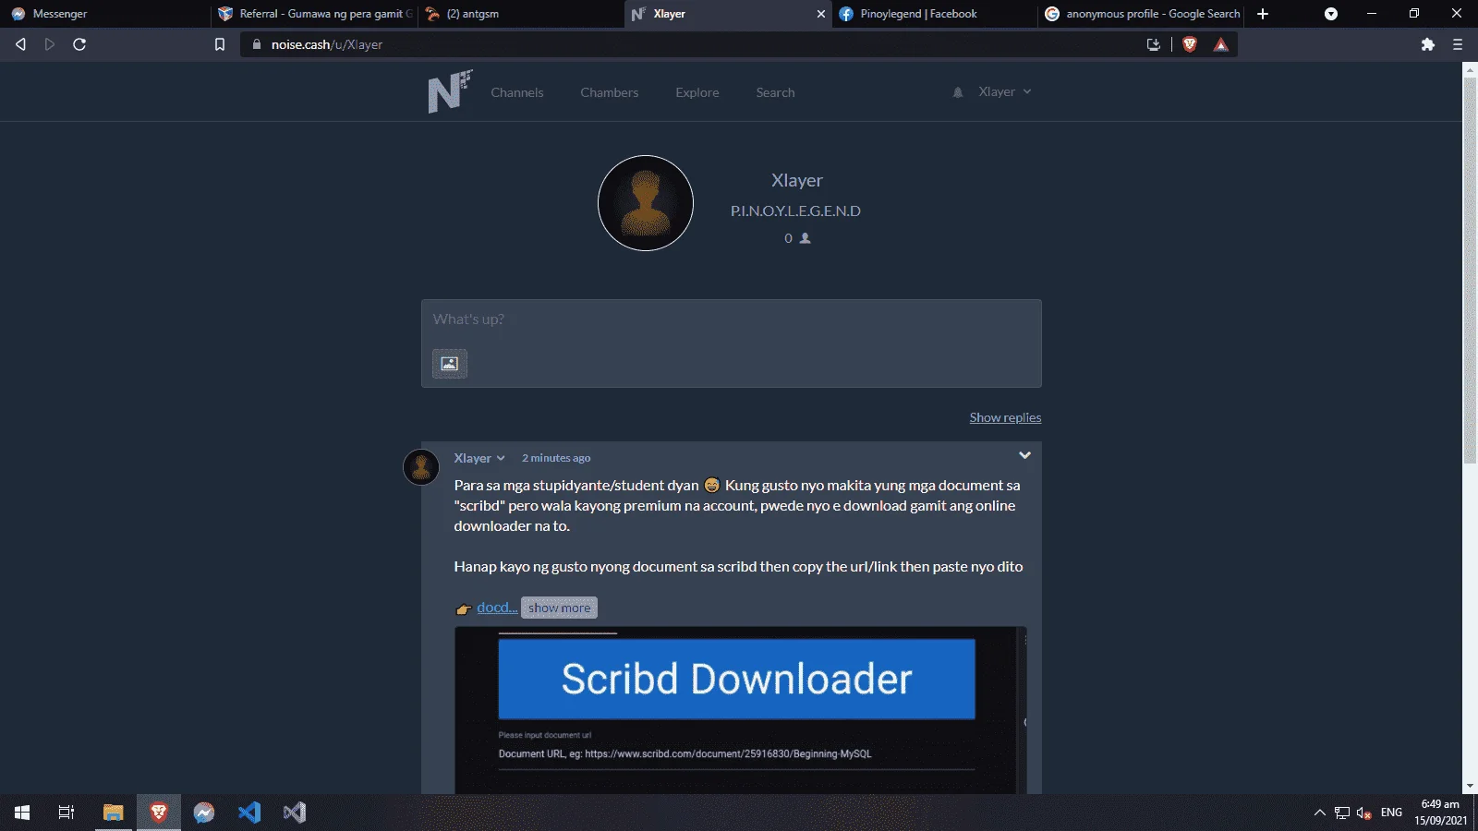Open Task View on taskbar

point(67,813)
